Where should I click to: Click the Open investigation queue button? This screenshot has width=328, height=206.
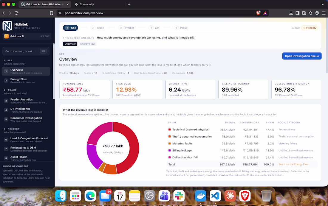tap(302, 56)
